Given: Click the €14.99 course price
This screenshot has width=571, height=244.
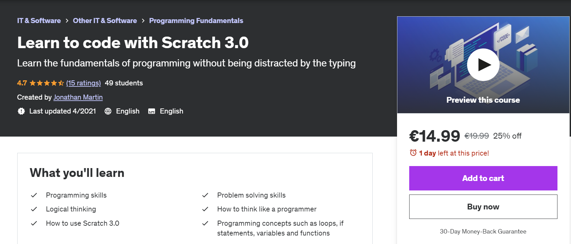Looking at the screenshot, I should click(x=435, y=136).
